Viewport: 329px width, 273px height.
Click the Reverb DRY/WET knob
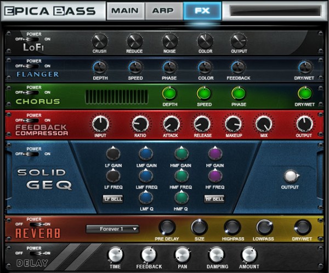[x=302, y=228]
